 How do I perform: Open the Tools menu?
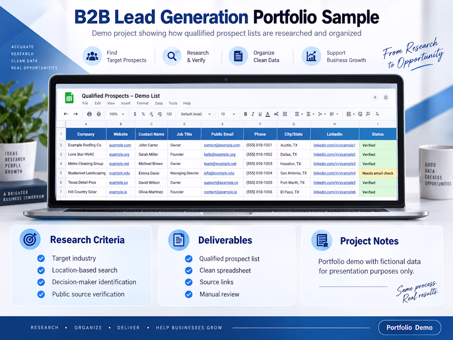click(173, 103)
